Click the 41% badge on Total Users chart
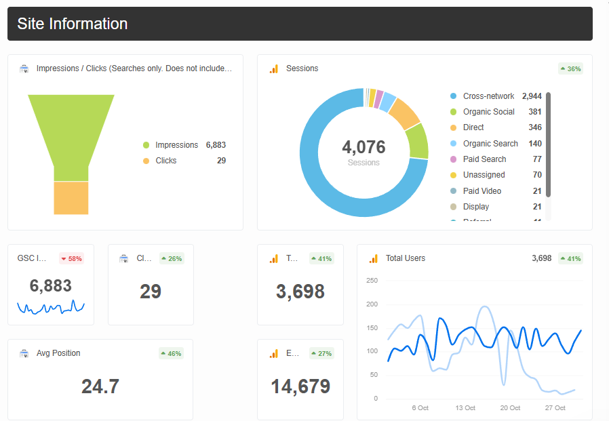The image size is (609, 421). pyautogui.click(x=570, y=259)
